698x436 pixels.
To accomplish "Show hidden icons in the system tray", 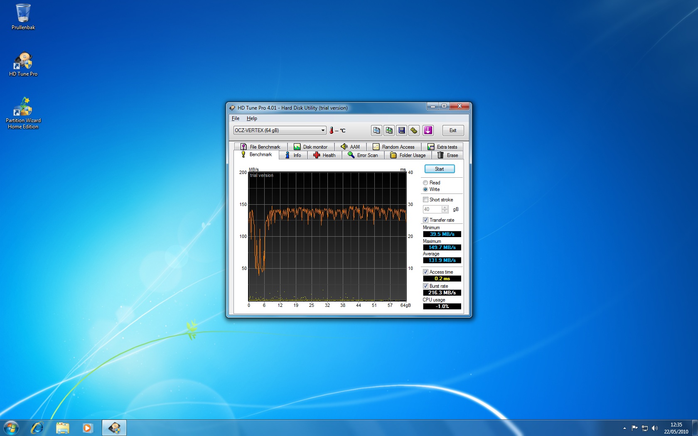I will coord(624,428).
